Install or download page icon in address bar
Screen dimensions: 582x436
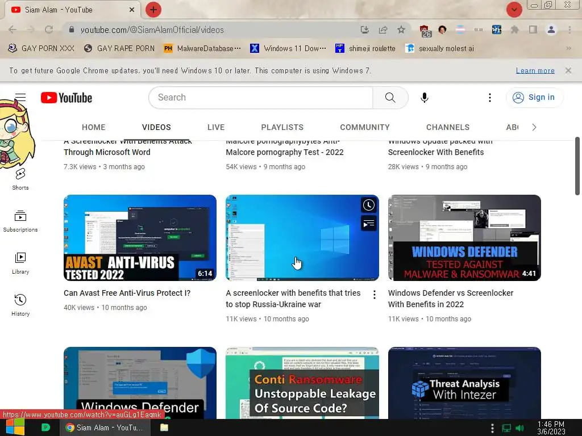365,30
